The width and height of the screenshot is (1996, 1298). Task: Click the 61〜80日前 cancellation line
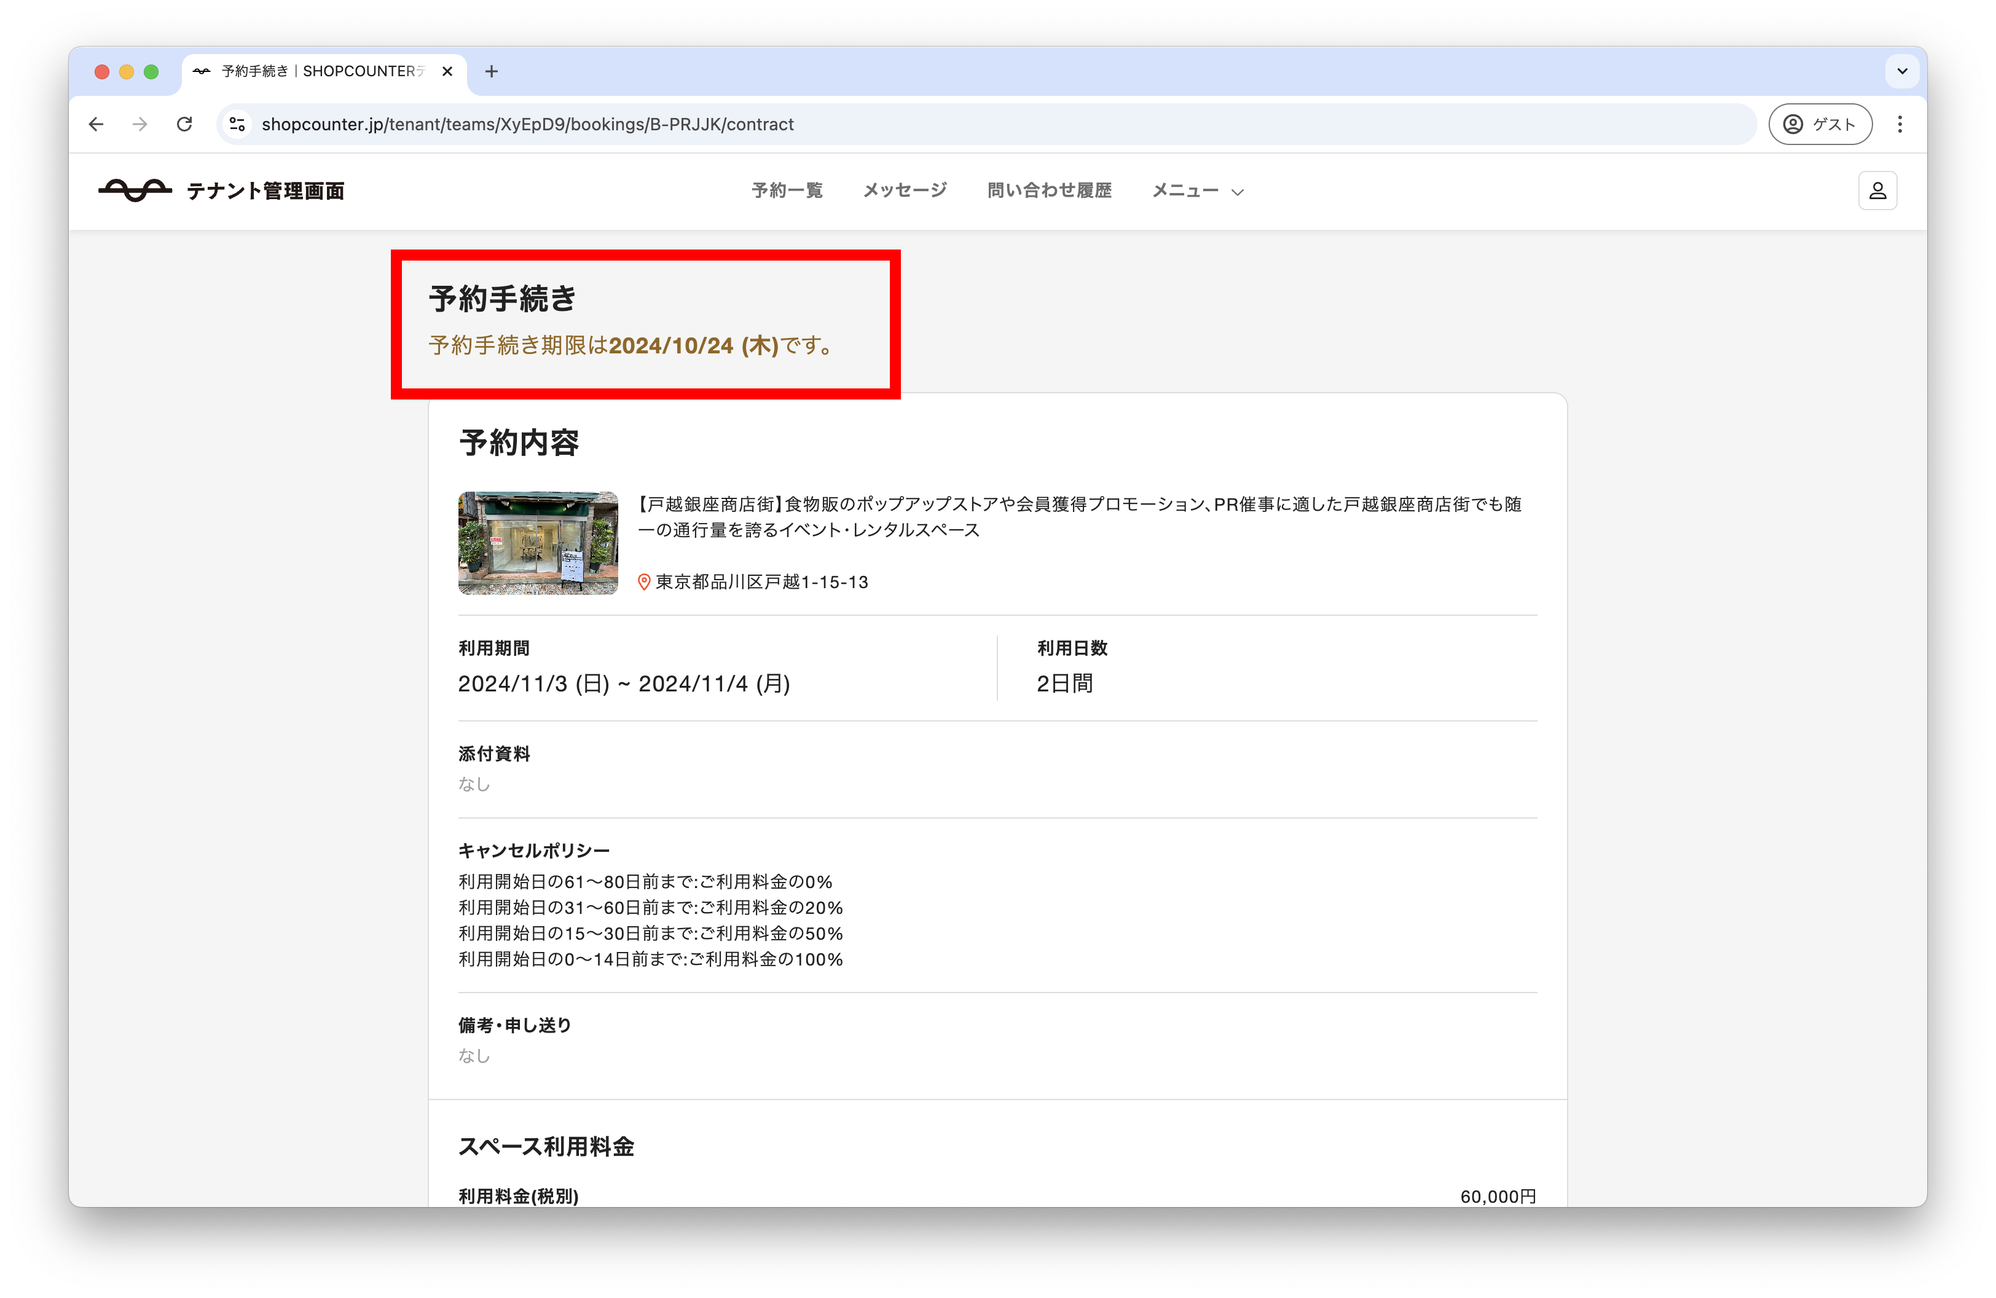tap(646, 881)
